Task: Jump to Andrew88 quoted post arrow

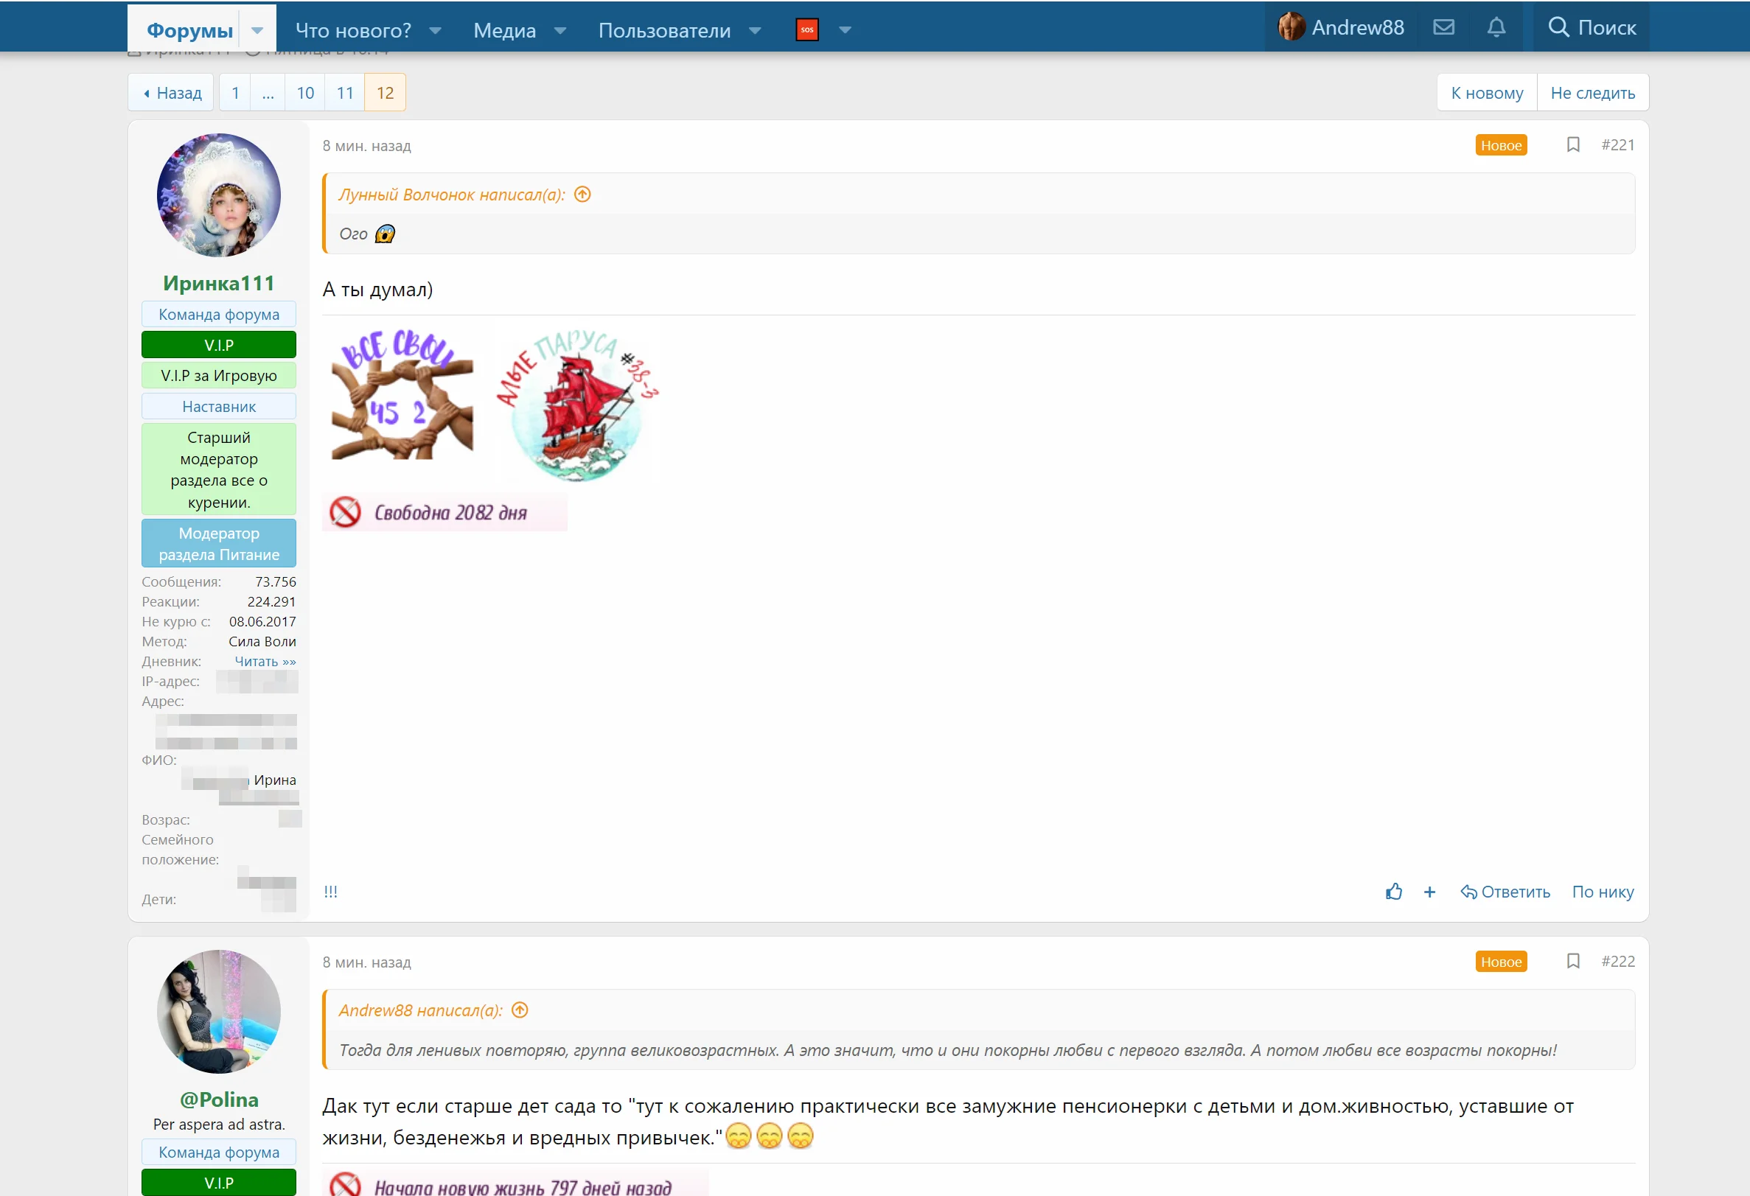Action: (x=520, y=1010)
